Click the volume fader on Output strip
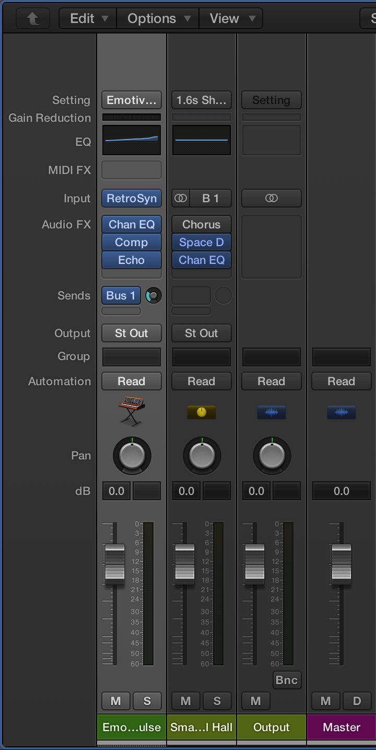 pyautogui.click(x=255, y=564)
